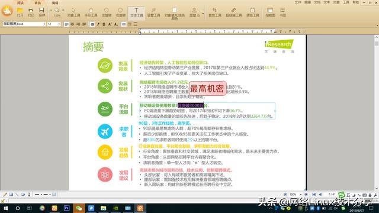Open WeChat from the taskbar
The height and width of the screenshot is (213, 379).
[x=79, y=208]
